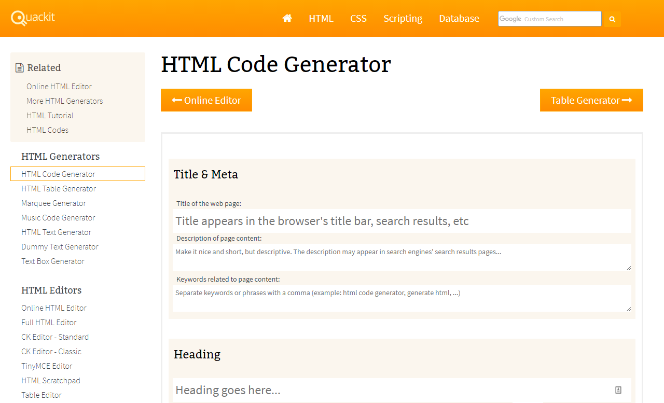Open Music Code Generator link

tap(58, 217)
